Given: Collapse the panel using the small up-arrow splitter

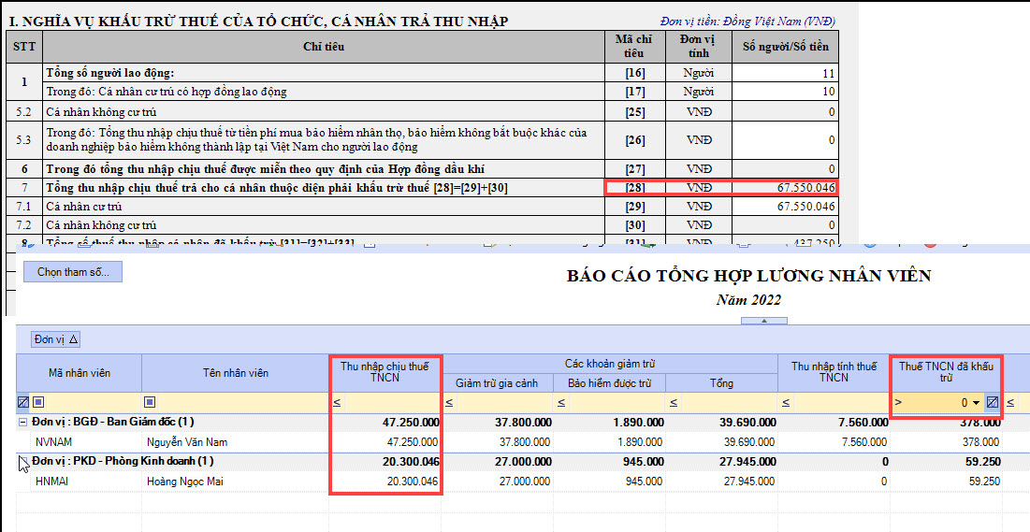Looking at the screenshot, I should pyautogui.click(x=765, y=320).
